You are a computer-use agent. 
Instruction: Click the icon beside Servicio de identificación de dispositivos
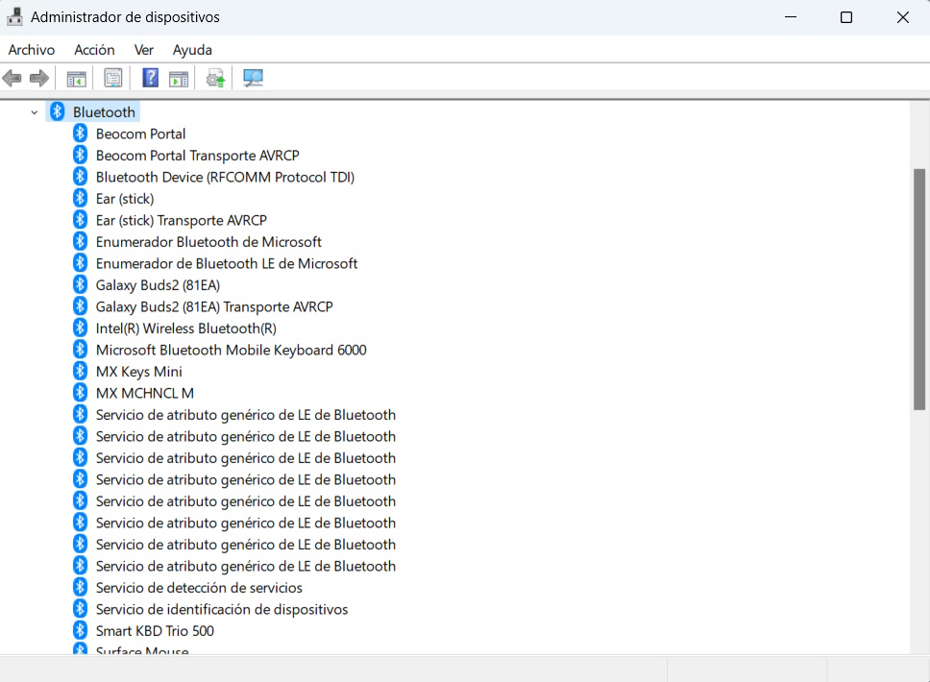pyautogui.click(x=80, y=609)
